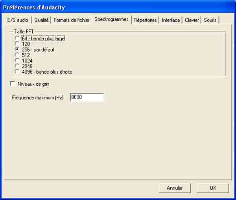Open the Formats de fichier tab
236x200 pixels.
tap(71, 20)
